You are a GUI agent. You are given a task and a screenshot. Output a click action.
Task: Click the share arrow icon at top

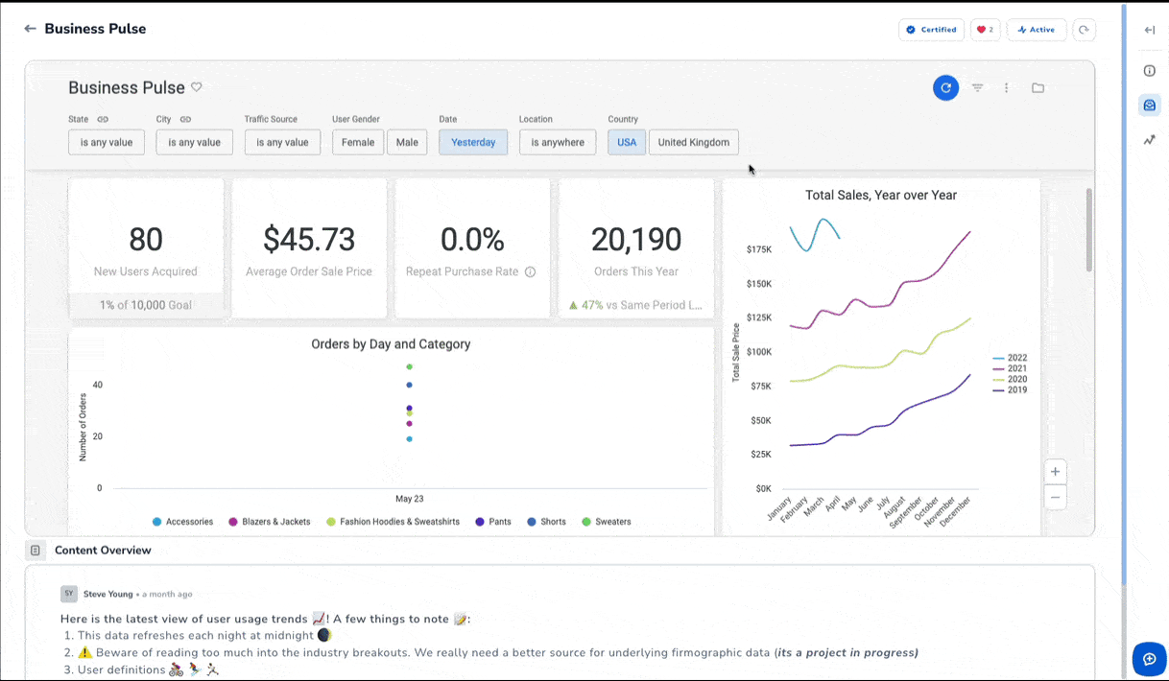tap(1084, 30)
